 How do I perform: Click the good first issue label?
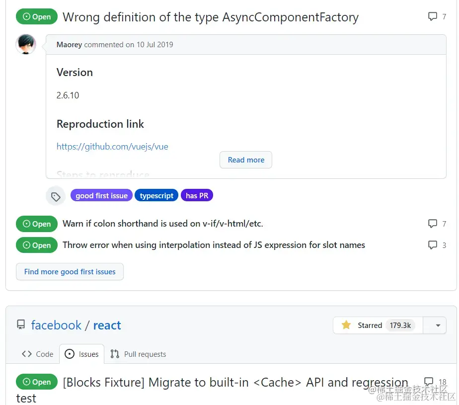pos(101,196)
